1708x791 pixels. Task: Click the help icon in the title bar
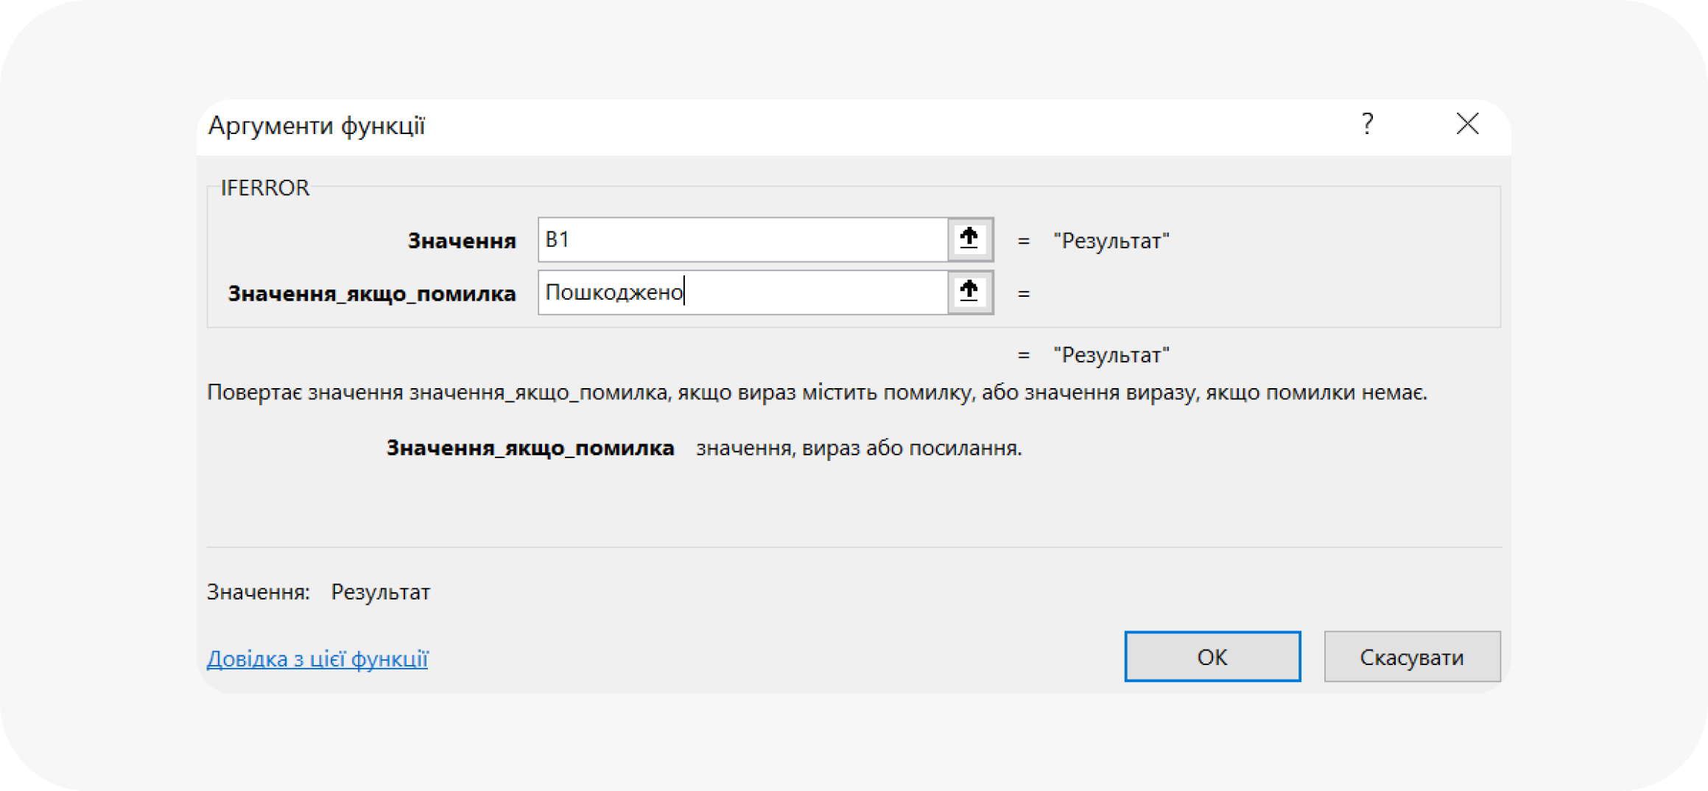1367,124
